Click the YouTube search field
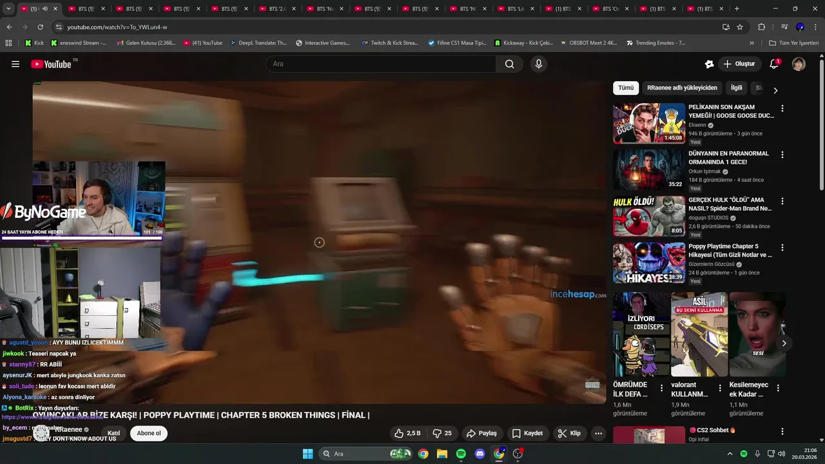The image size is (825, 464). coord(380,64)
